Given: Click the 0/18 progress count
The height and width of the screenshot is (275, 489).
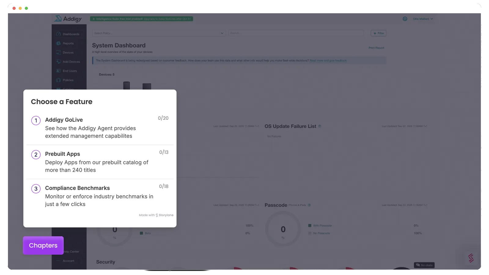Looking at the screenshot, I should [x=164, y=186].
